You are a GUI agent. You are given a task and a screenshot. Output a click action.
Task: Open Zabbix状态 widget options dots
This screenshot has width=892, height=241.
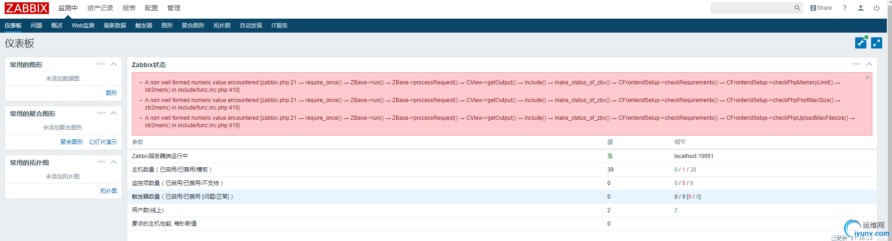[x=857, y=64]
